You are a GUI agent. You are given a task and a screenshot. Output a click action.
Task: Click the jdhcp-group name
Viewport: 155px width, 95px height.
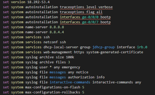click(104, 47)
